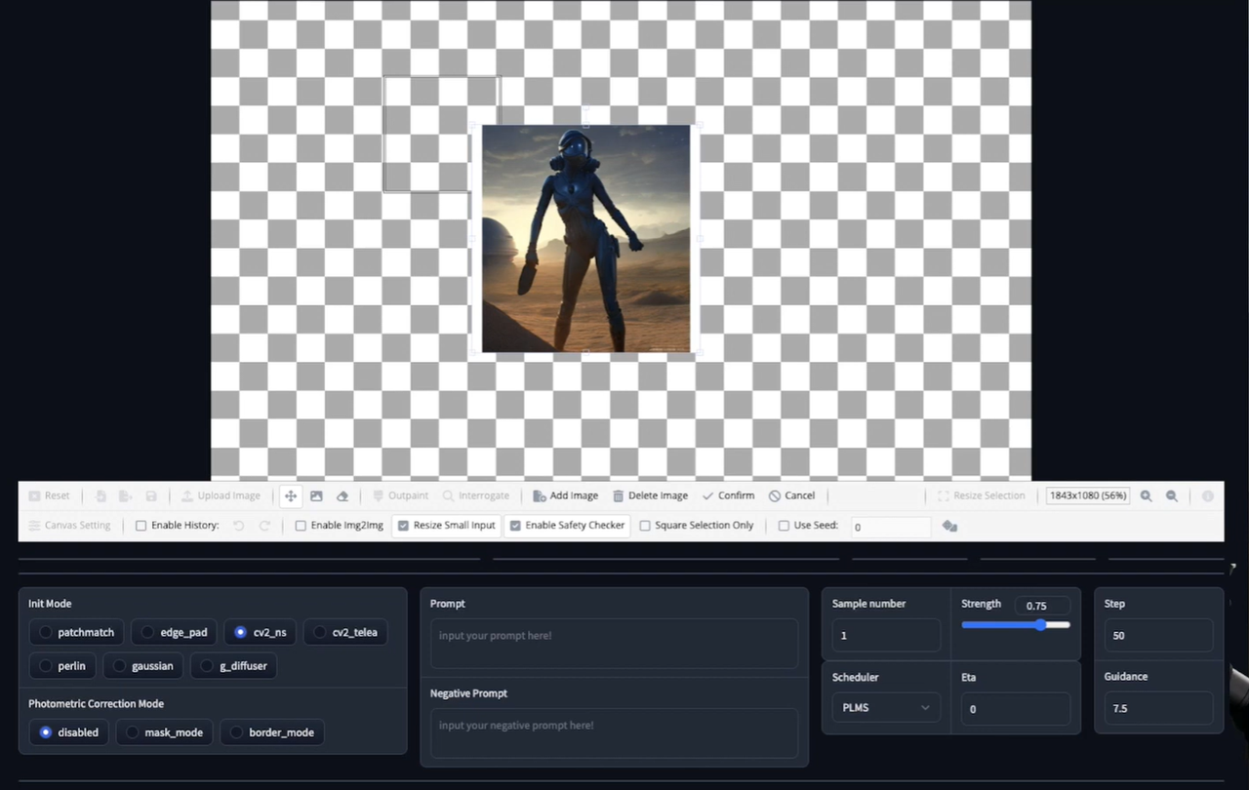This screenshot has height=790, width=1249.
Task: Click into the Prompt text field
Action: pyautogui.click(x=614, y=644)
